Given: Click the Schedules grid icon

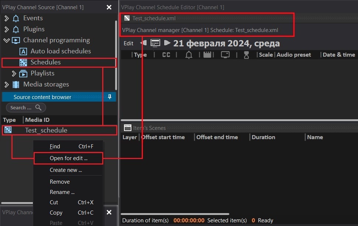Looking at the screenshot, I should coord(23,62).
